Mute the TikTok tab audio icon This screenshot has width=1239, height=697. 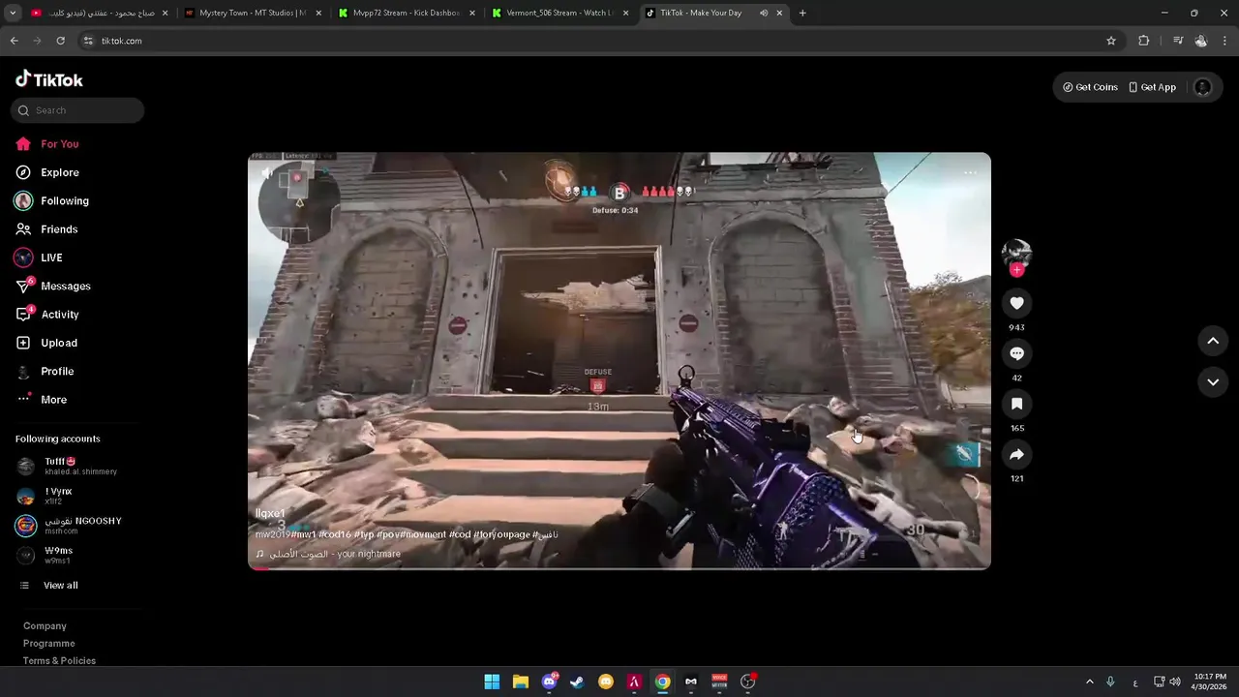point(764,14)
